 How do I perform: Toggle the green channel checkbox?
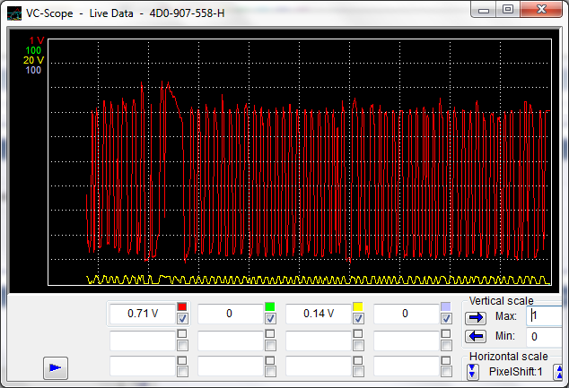[x=270, y=319]
